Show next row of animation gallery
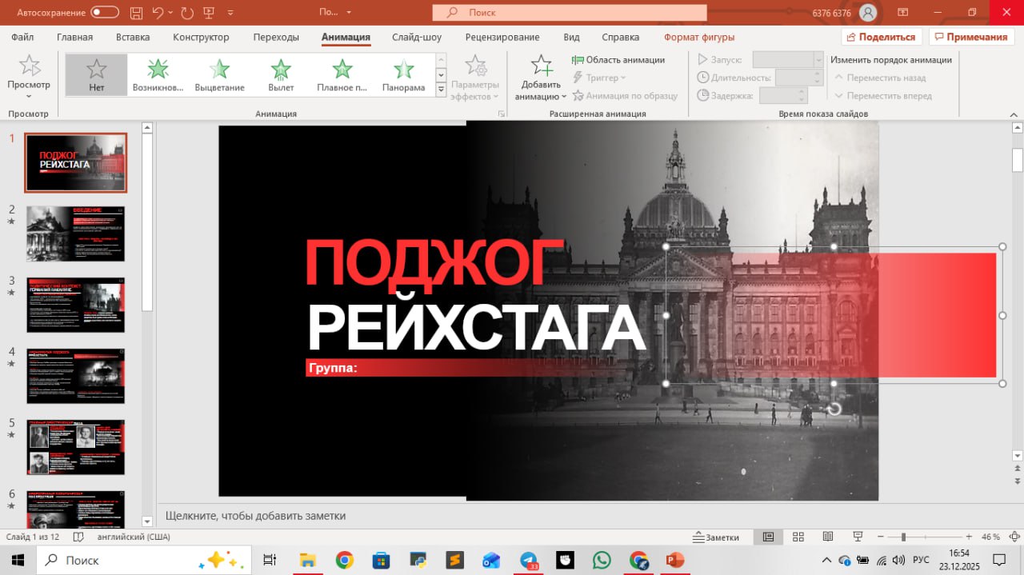The image size is (1024, 575). (x=441, y=74)
